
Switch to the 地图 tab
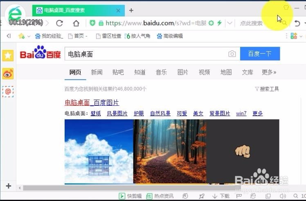[226, 72]
